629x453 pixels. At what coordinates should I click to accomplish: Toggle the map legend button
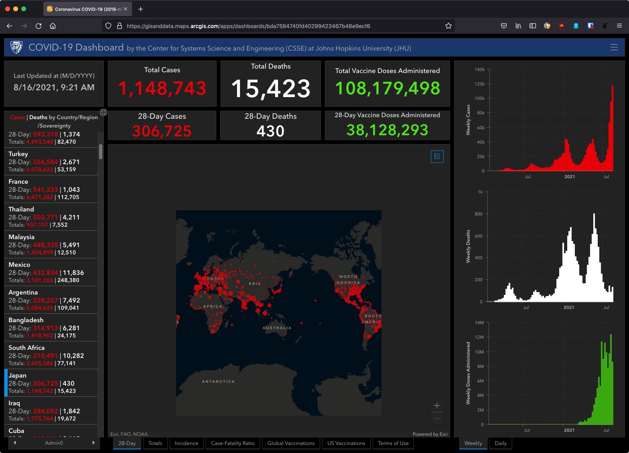437,156
